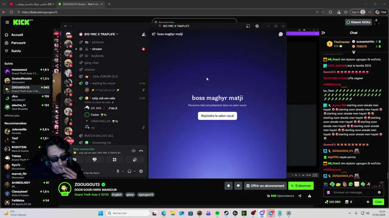Open the GoatedNoobie followed channel
This screenshot has width=389, height=218.
27,80
